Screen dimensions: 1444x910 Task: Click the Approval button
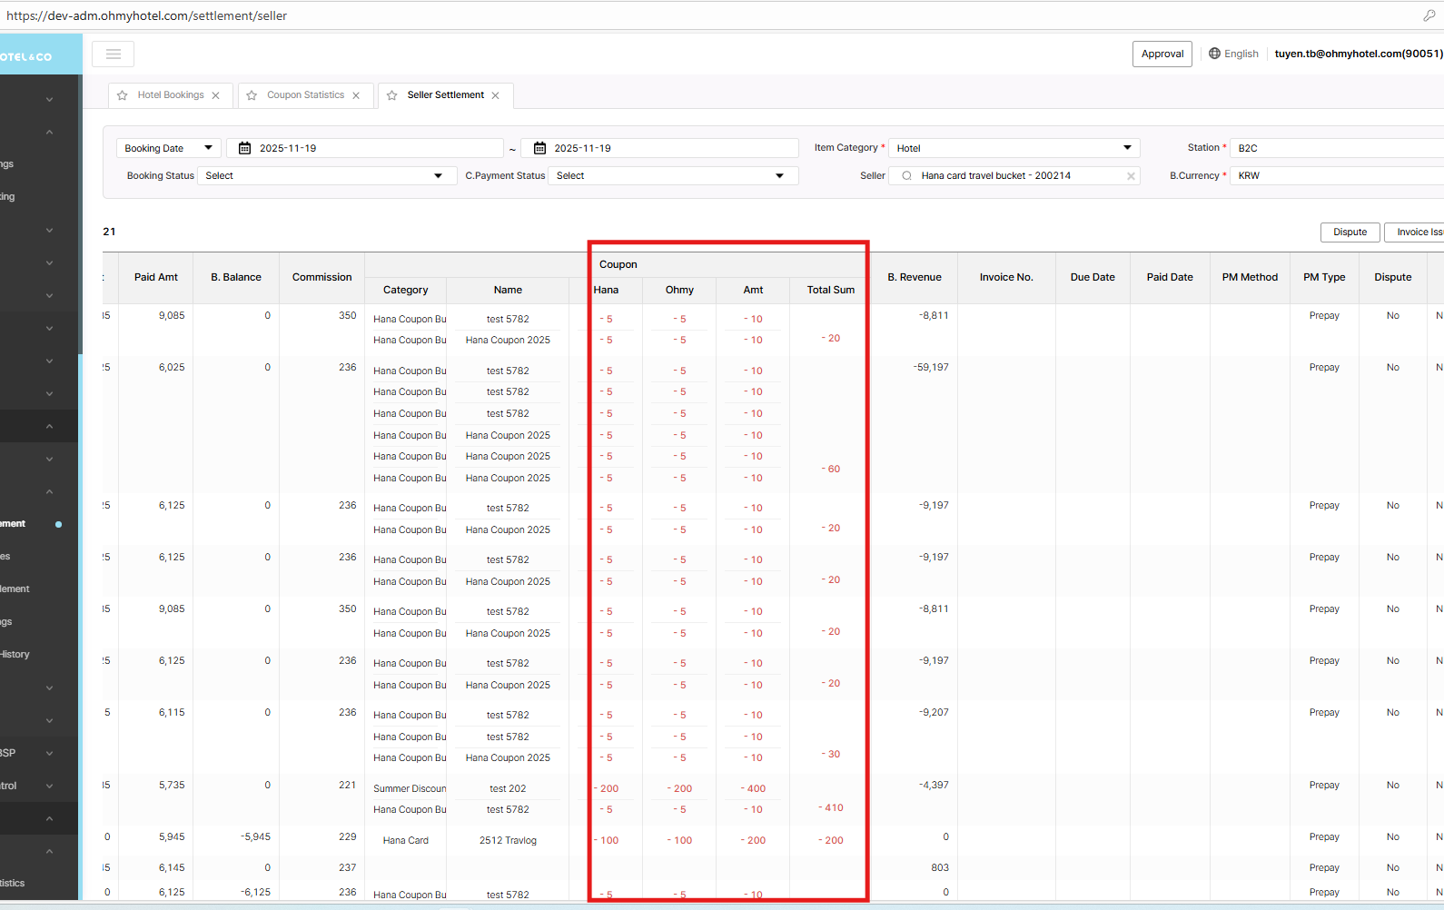tap(1162, 54)
